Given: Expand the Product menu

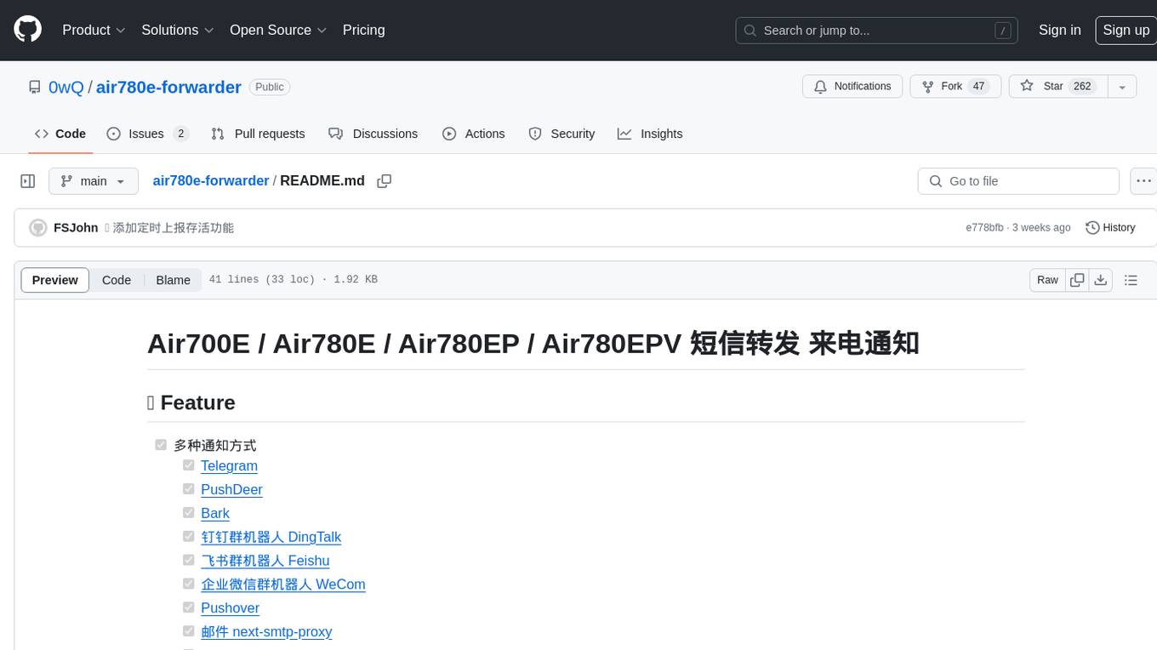Looking at the screenshot, I should click(x=94, y=30).
